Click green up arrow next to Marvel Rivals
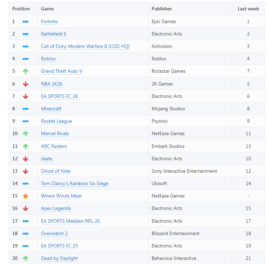This screenshot has height=264, width=269. click(x=26, y=133)
